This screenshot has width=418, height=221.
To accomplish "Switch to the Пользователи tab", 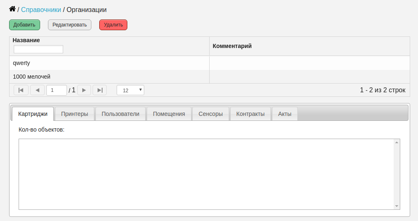I will pos(120,114).
